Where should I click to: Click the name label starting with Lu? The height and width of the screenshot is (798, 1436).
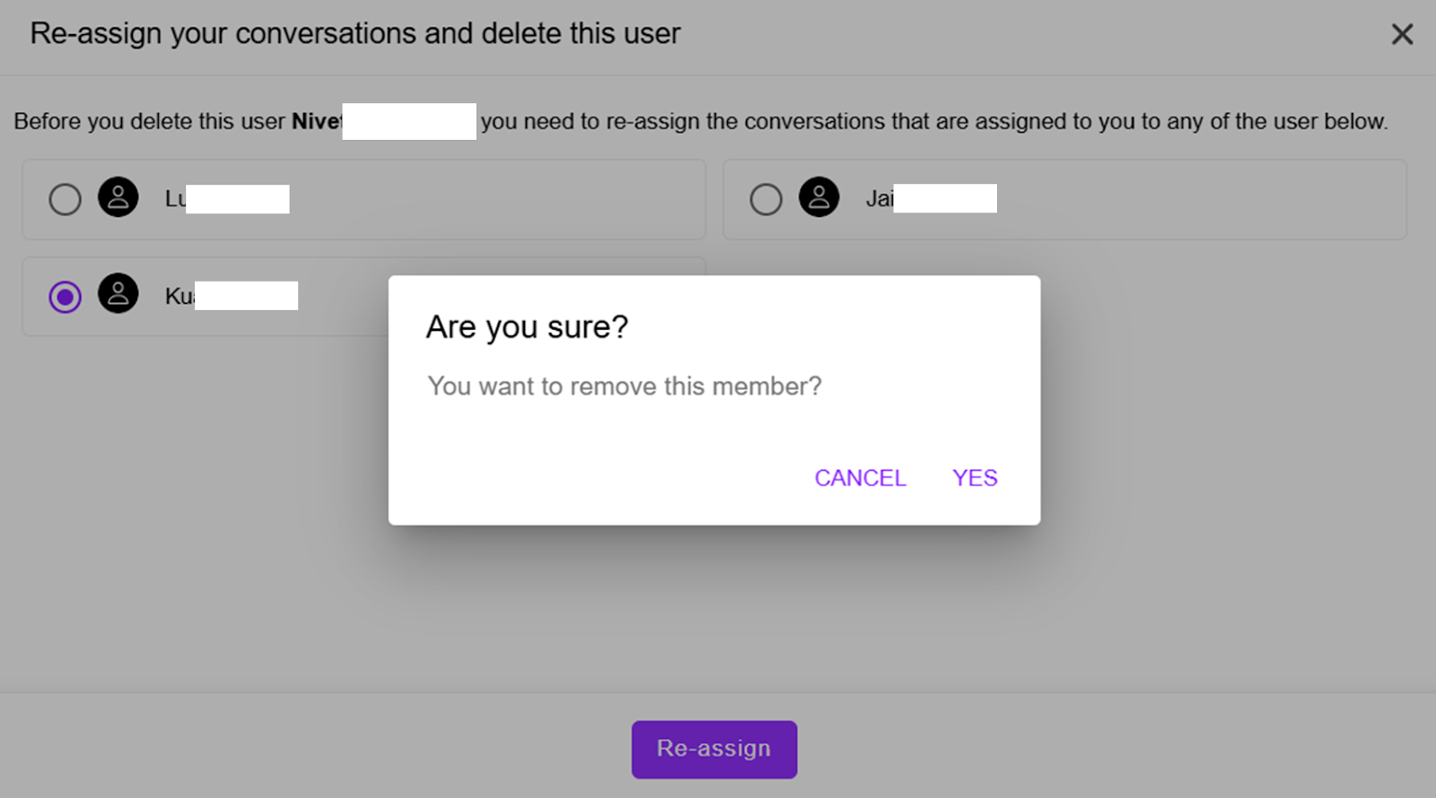pos(227,199)
